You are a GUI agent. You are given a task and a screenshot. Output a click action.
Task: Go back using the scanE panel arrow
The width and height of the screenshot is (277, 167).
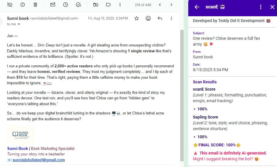(x=197, y=7)
